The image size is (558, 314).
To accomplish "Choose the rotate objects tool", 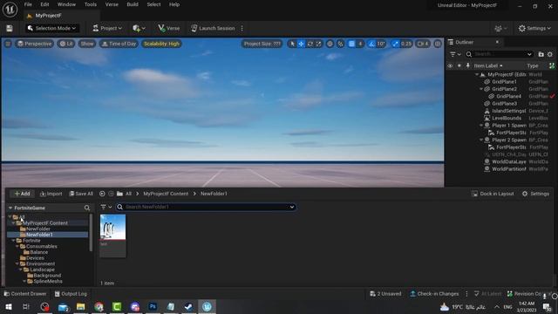I will [x=310, y=44].
